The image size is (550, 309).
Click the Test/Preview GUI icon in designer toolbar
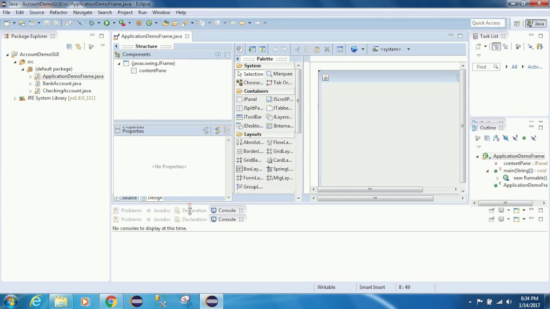coord(252,49)
